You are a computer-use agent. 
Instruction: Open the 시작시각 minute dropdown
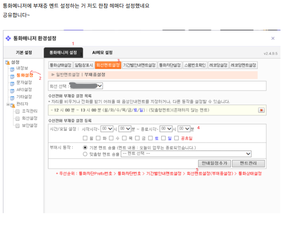click(125, 129)
